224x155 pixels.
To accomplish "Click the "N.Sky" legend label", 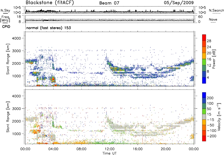I will tap(5, 10).
